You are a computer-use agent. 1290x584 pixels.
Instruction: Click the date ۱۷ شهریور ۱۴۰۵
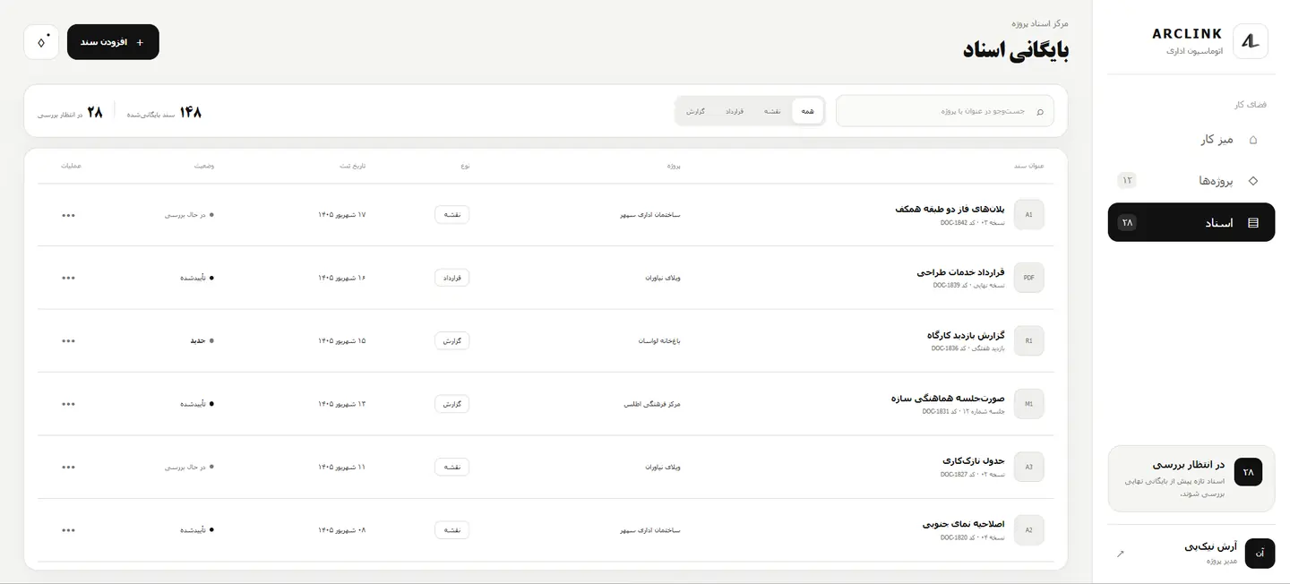(x=342, y=215)
